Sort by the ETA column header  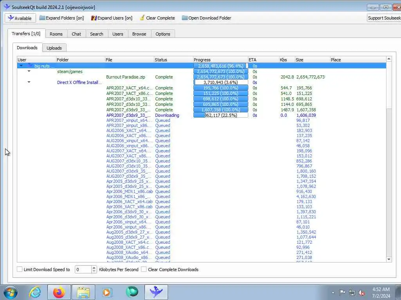point(264,60)
